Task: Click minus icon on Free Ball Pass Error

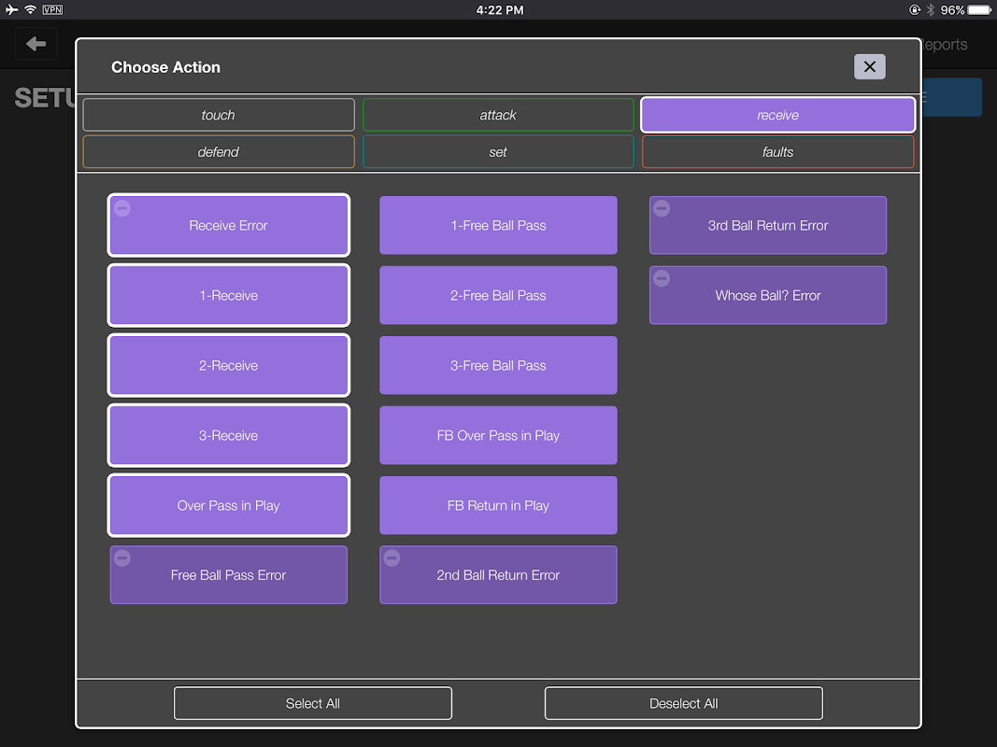Action: click(x=122, y=557)
